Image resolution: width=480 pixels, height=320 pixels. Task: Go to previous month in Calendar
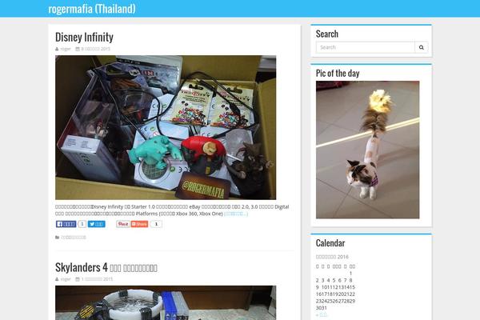(321, 314)
